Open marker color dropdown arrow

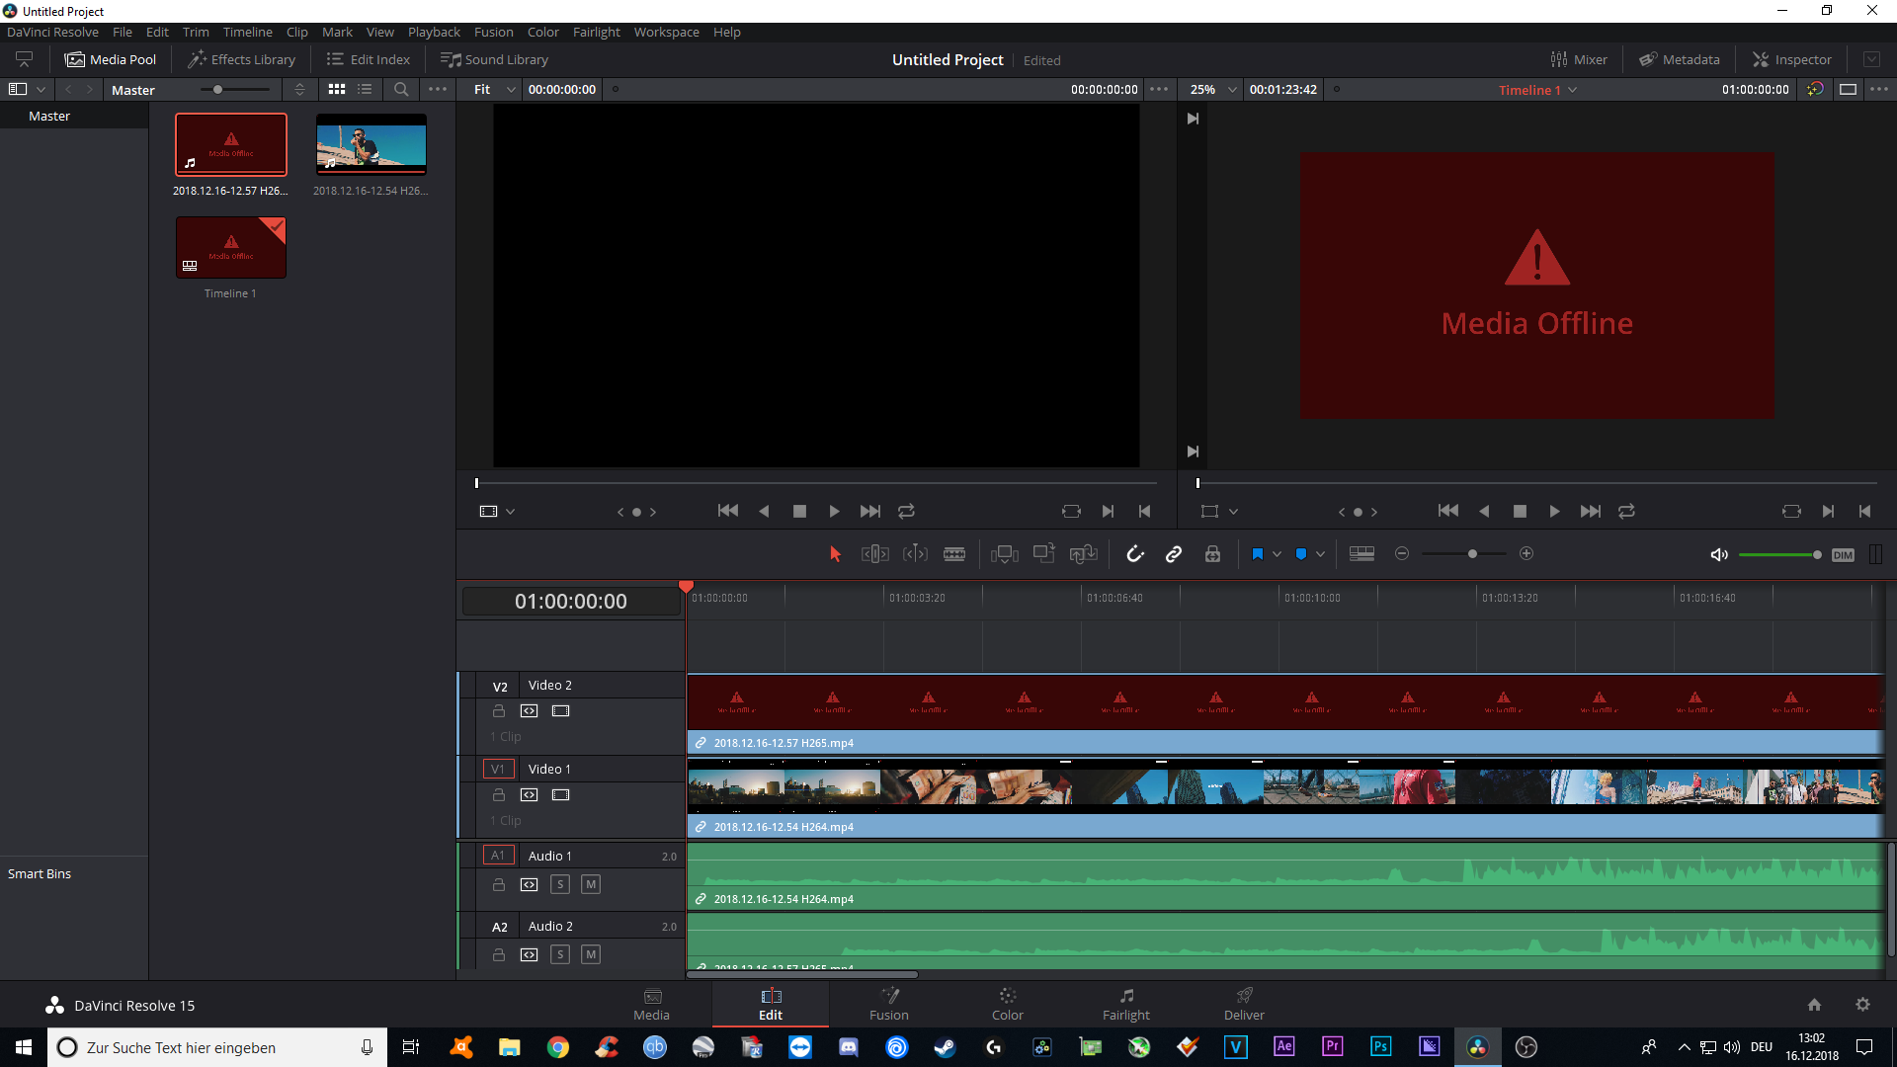pos(1320,554)
